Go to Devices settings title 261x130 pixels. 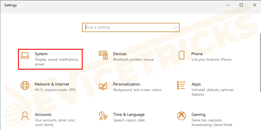pos(120,54)
